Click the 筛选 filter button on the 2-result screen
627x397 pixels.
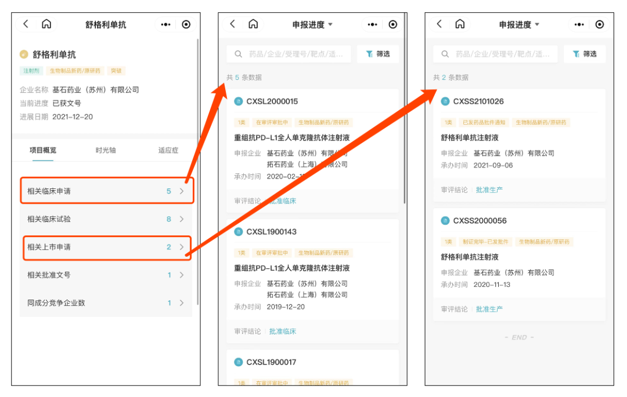tap(585, 54)
